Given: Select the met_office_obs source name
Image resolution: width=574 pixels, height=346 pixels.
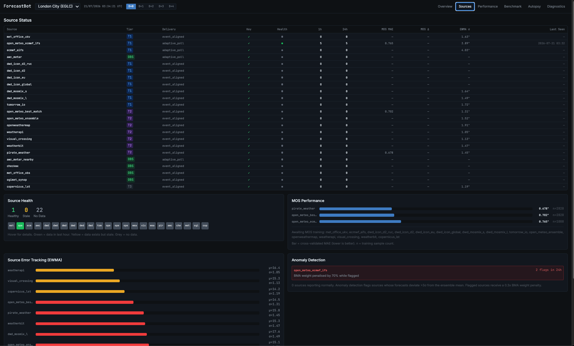Looking at the screenshot, I should (19, 173).
